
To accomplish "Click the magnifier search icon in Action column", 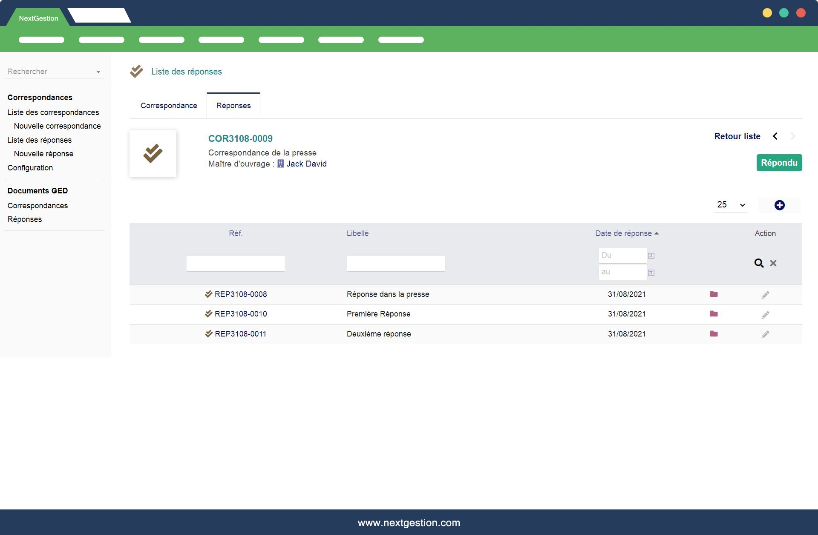I will coord(759,263).
